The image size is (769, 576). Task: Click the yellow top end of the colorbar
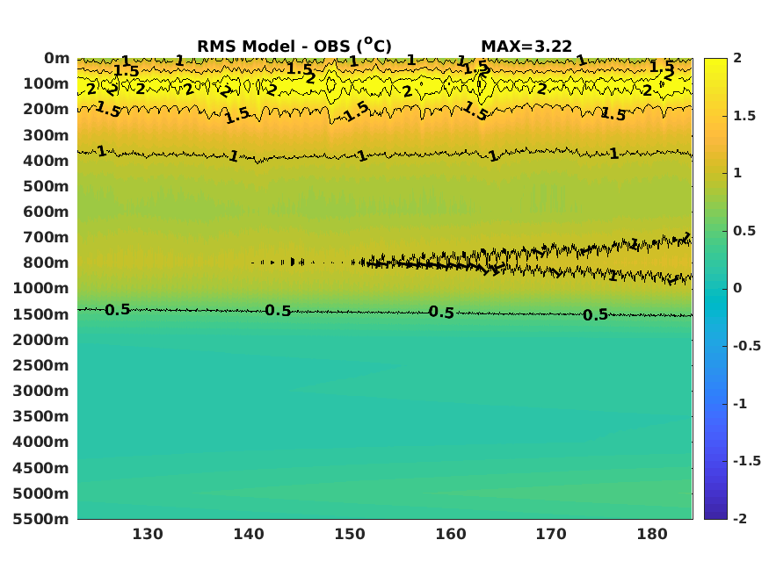(x=715, y=65)
